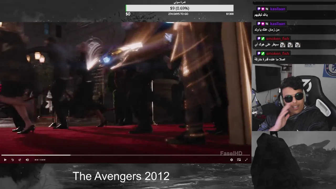Image resolution: width=336 pixels, height=189 pixels.
Task: Play the paused Avengers video
Action: click(5, 160)
